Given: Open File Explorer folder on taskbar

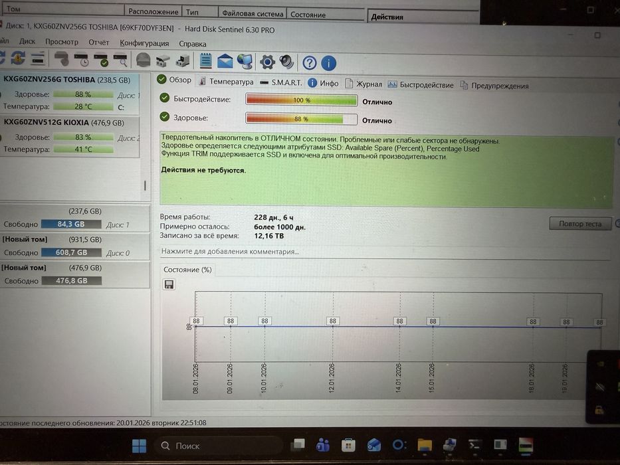Looking at the screenshot, I should 424,445.
